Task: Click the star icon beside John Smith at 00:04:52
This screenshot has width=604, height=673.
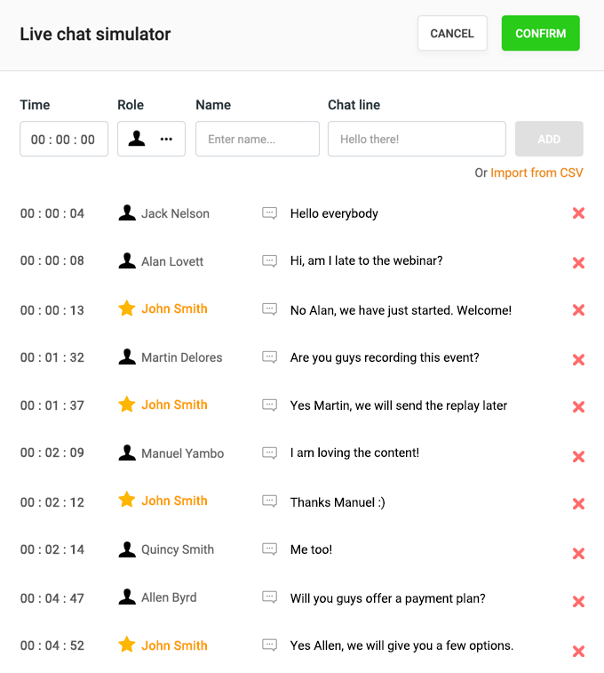Action: click(x=127, y=645)
